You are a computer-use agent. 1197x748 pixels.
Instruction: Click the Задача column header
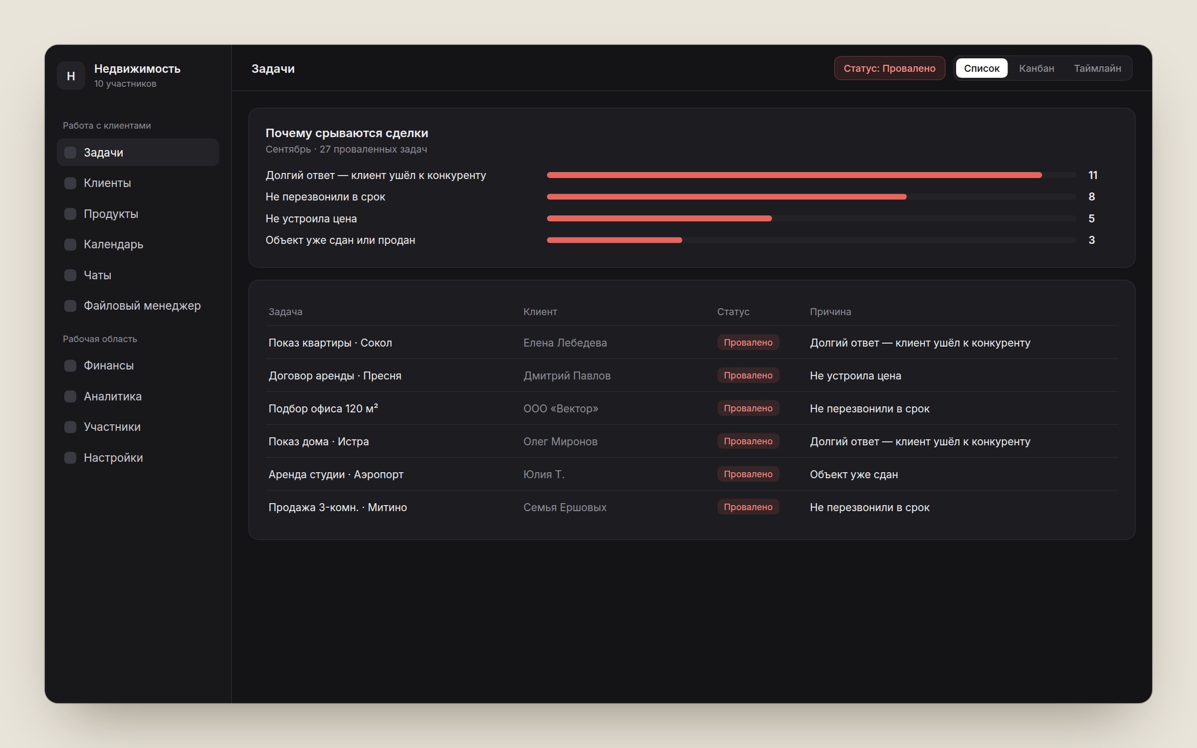click(285, 312)
